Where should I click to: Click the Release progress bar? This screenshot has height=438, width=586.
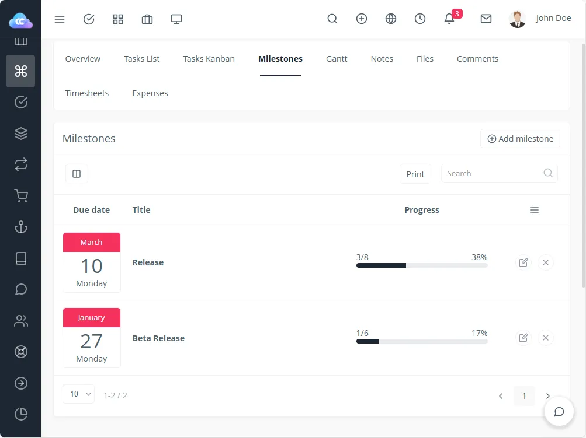[x=421, y=265]
